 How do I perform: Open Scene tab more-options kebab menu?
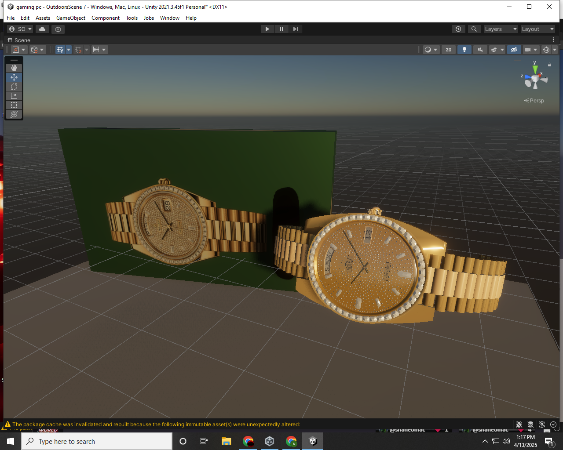point(553,40)
